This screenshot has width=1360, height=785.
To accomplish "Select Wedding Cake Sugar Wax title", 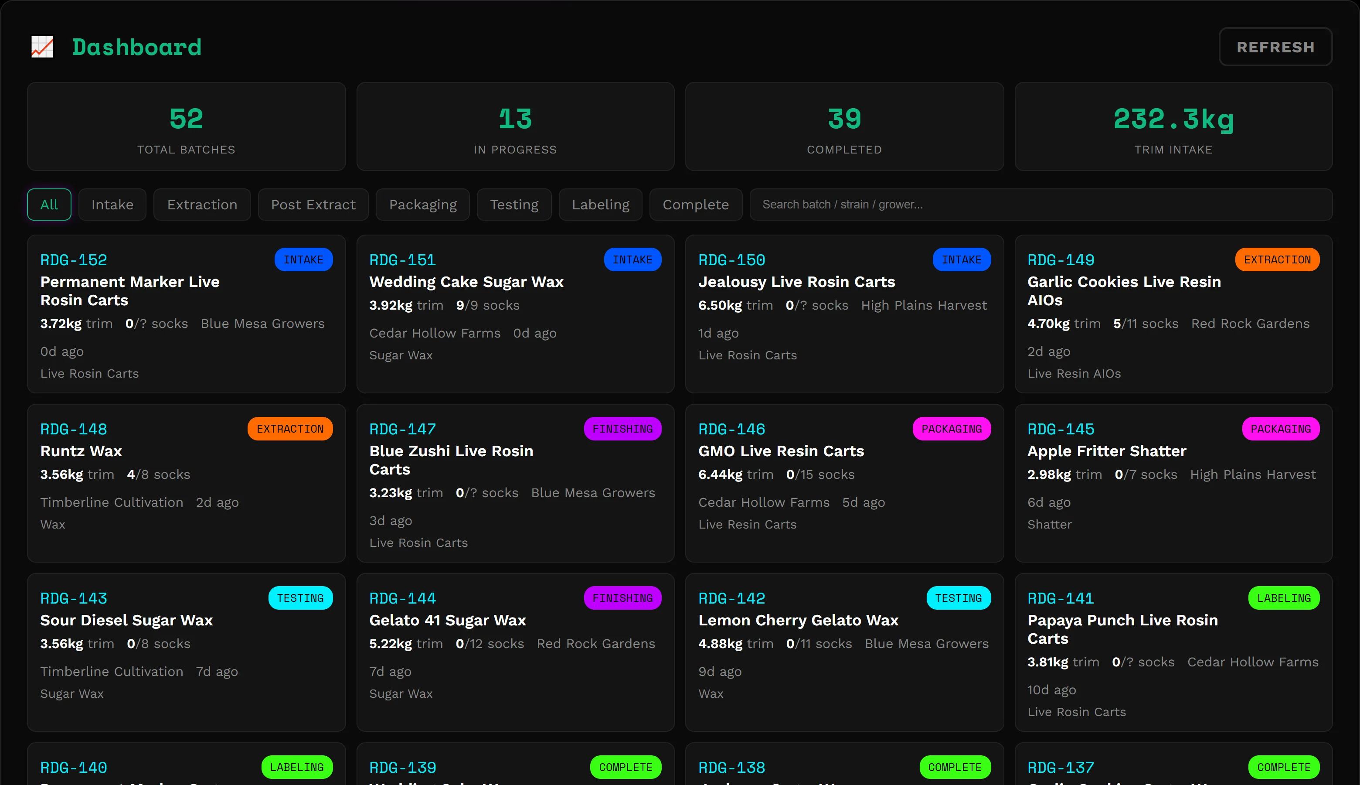I will pos(466,282).
